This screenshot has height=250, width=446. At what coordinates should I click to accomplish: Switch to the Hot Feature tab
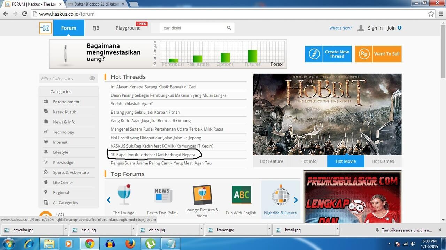coord(271,161)
